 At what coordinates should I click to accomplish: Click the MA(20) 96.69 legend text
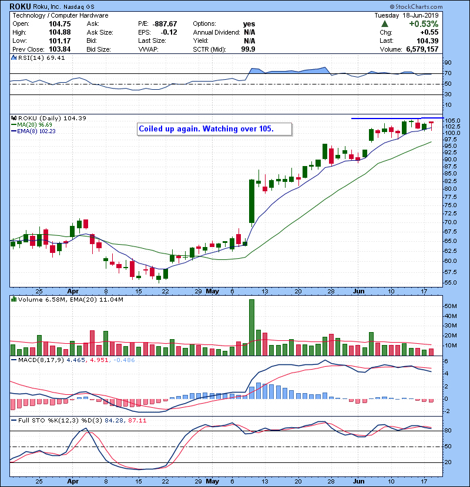click(35, 125)
